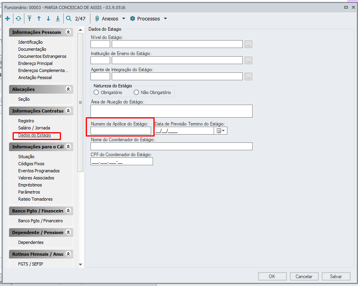
Task: Open Endereço Principal page
Action: pyautogui.click(x=35, y=63)
